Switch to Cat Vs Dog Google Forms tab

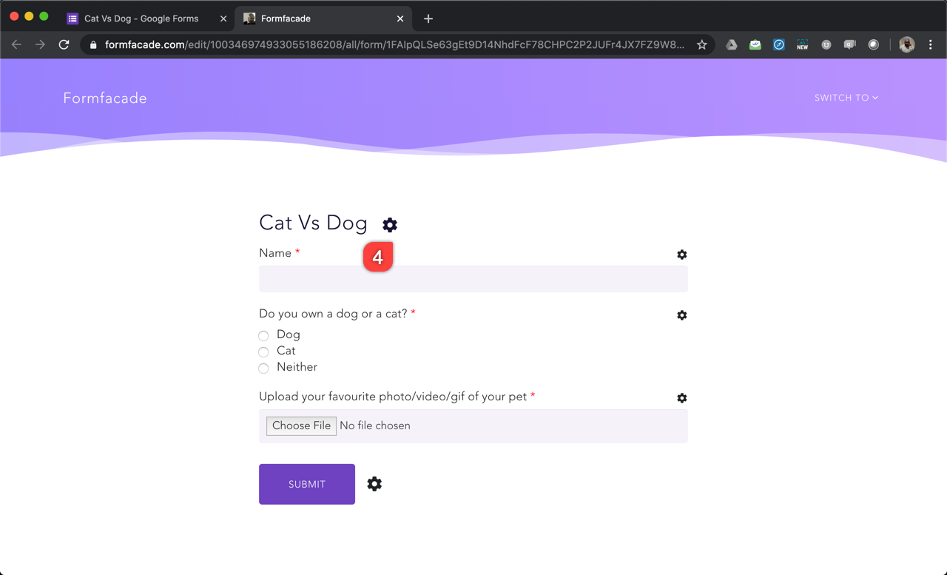[141, 19]
